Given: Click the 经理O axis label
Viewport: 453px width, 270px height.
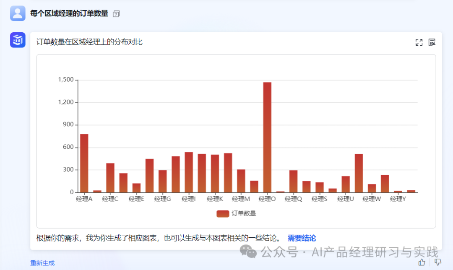Looking at the screenshot, I should point(267,199).
